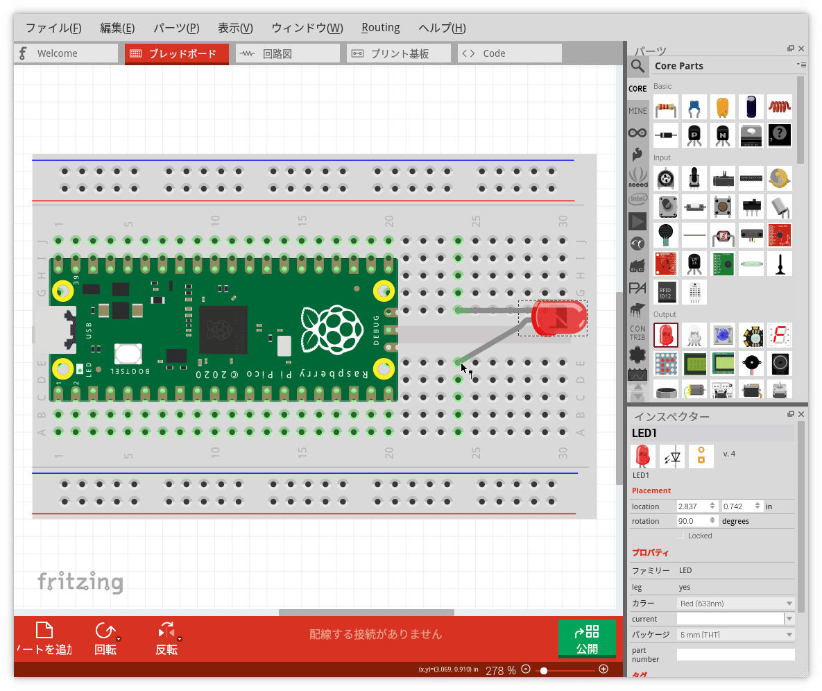
Task: Click the green 公開 share button
Action: 587,638
